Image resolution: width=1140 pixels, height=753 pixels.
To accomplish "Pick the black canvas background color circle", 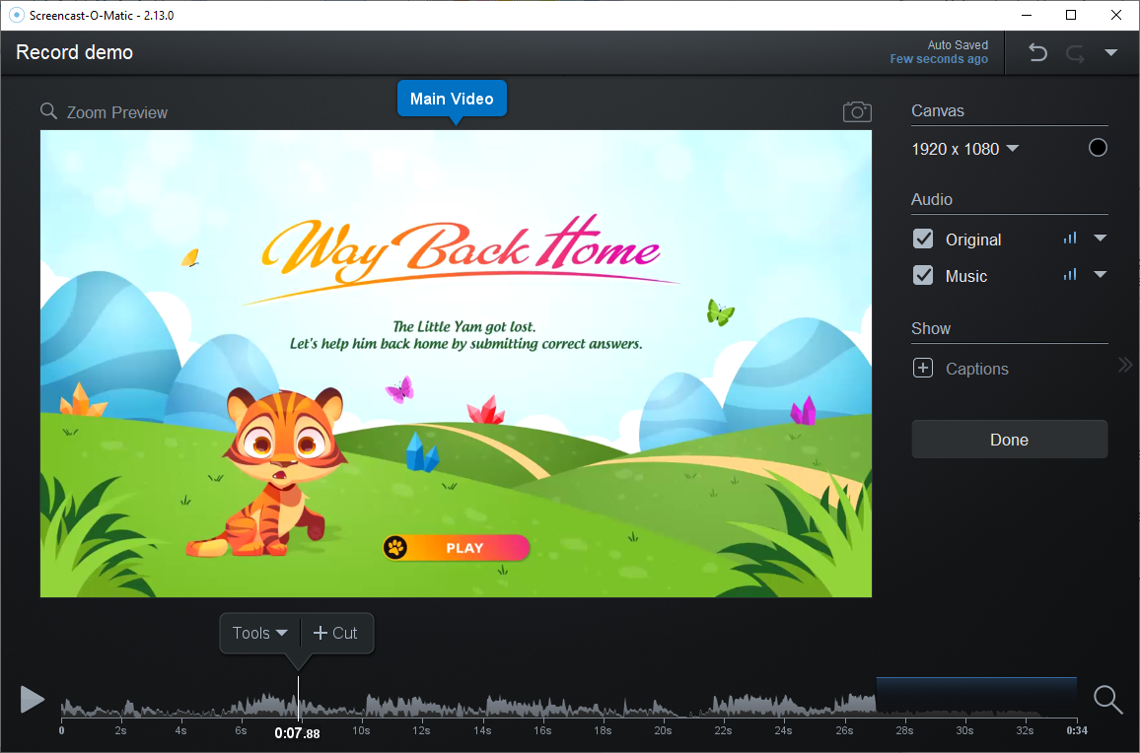I will pos(1098,148).
